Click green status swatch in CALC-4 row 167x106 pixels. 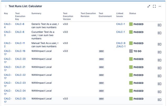[x=131, y=24]
